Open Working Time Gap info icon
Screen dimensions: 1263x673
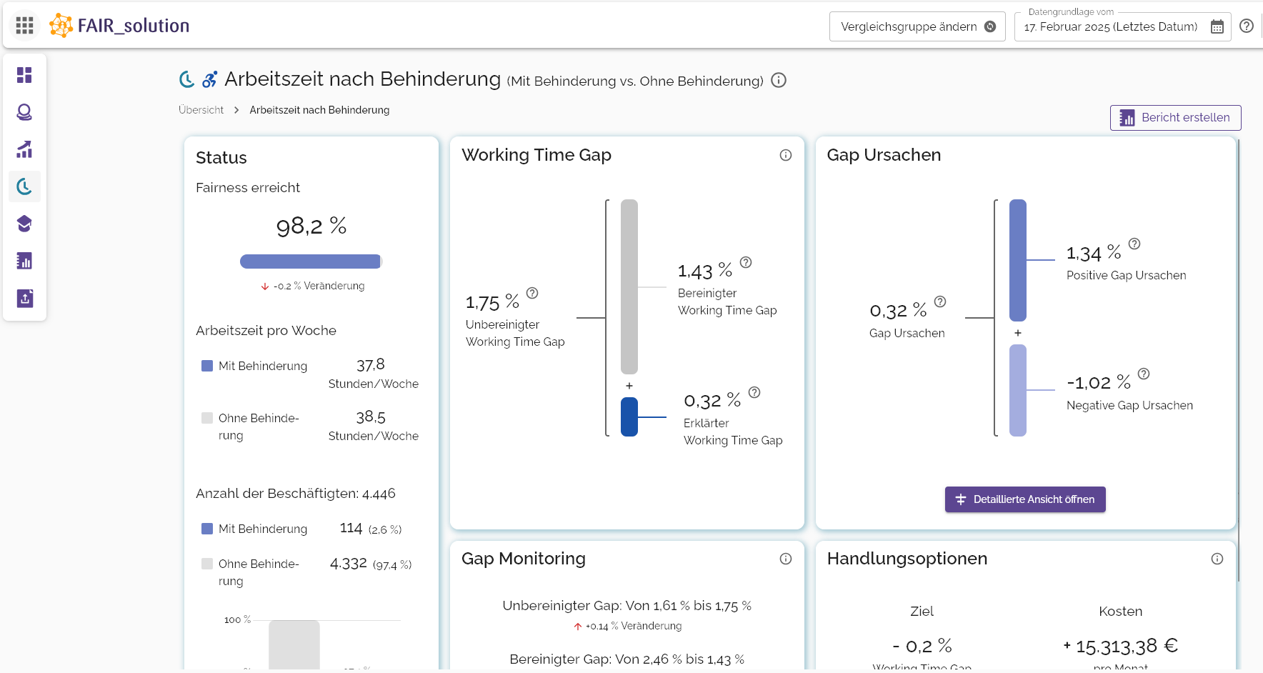tap(785, 155)
